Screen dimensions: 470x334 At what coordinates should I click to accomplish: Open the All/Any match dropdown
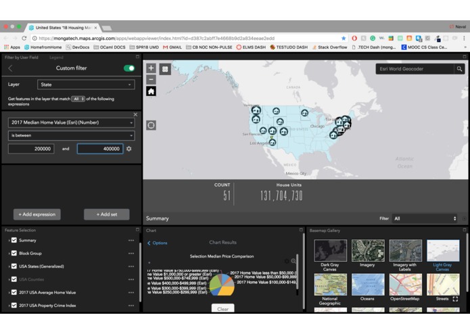(78, 99)
